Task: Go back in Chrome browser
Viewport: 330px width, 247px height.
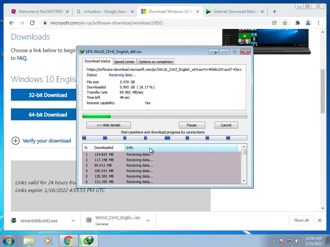Action: pos(12,23)
